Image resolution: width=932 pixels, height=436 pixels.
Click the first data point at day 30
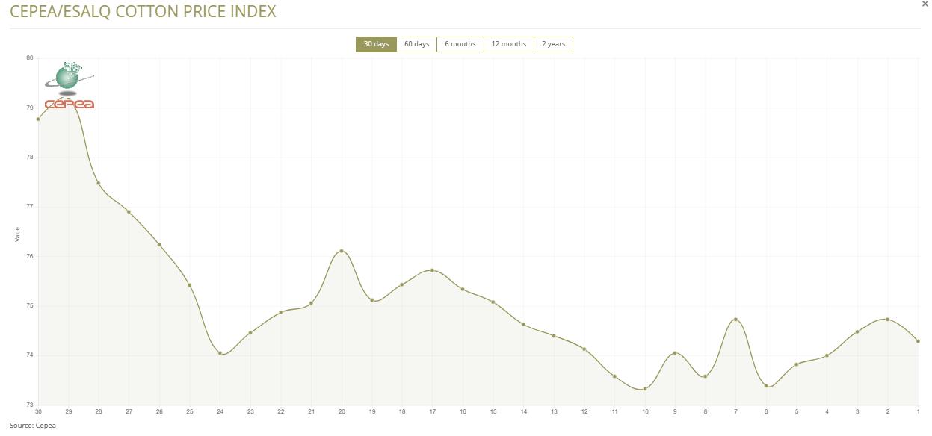pos(38,119)
